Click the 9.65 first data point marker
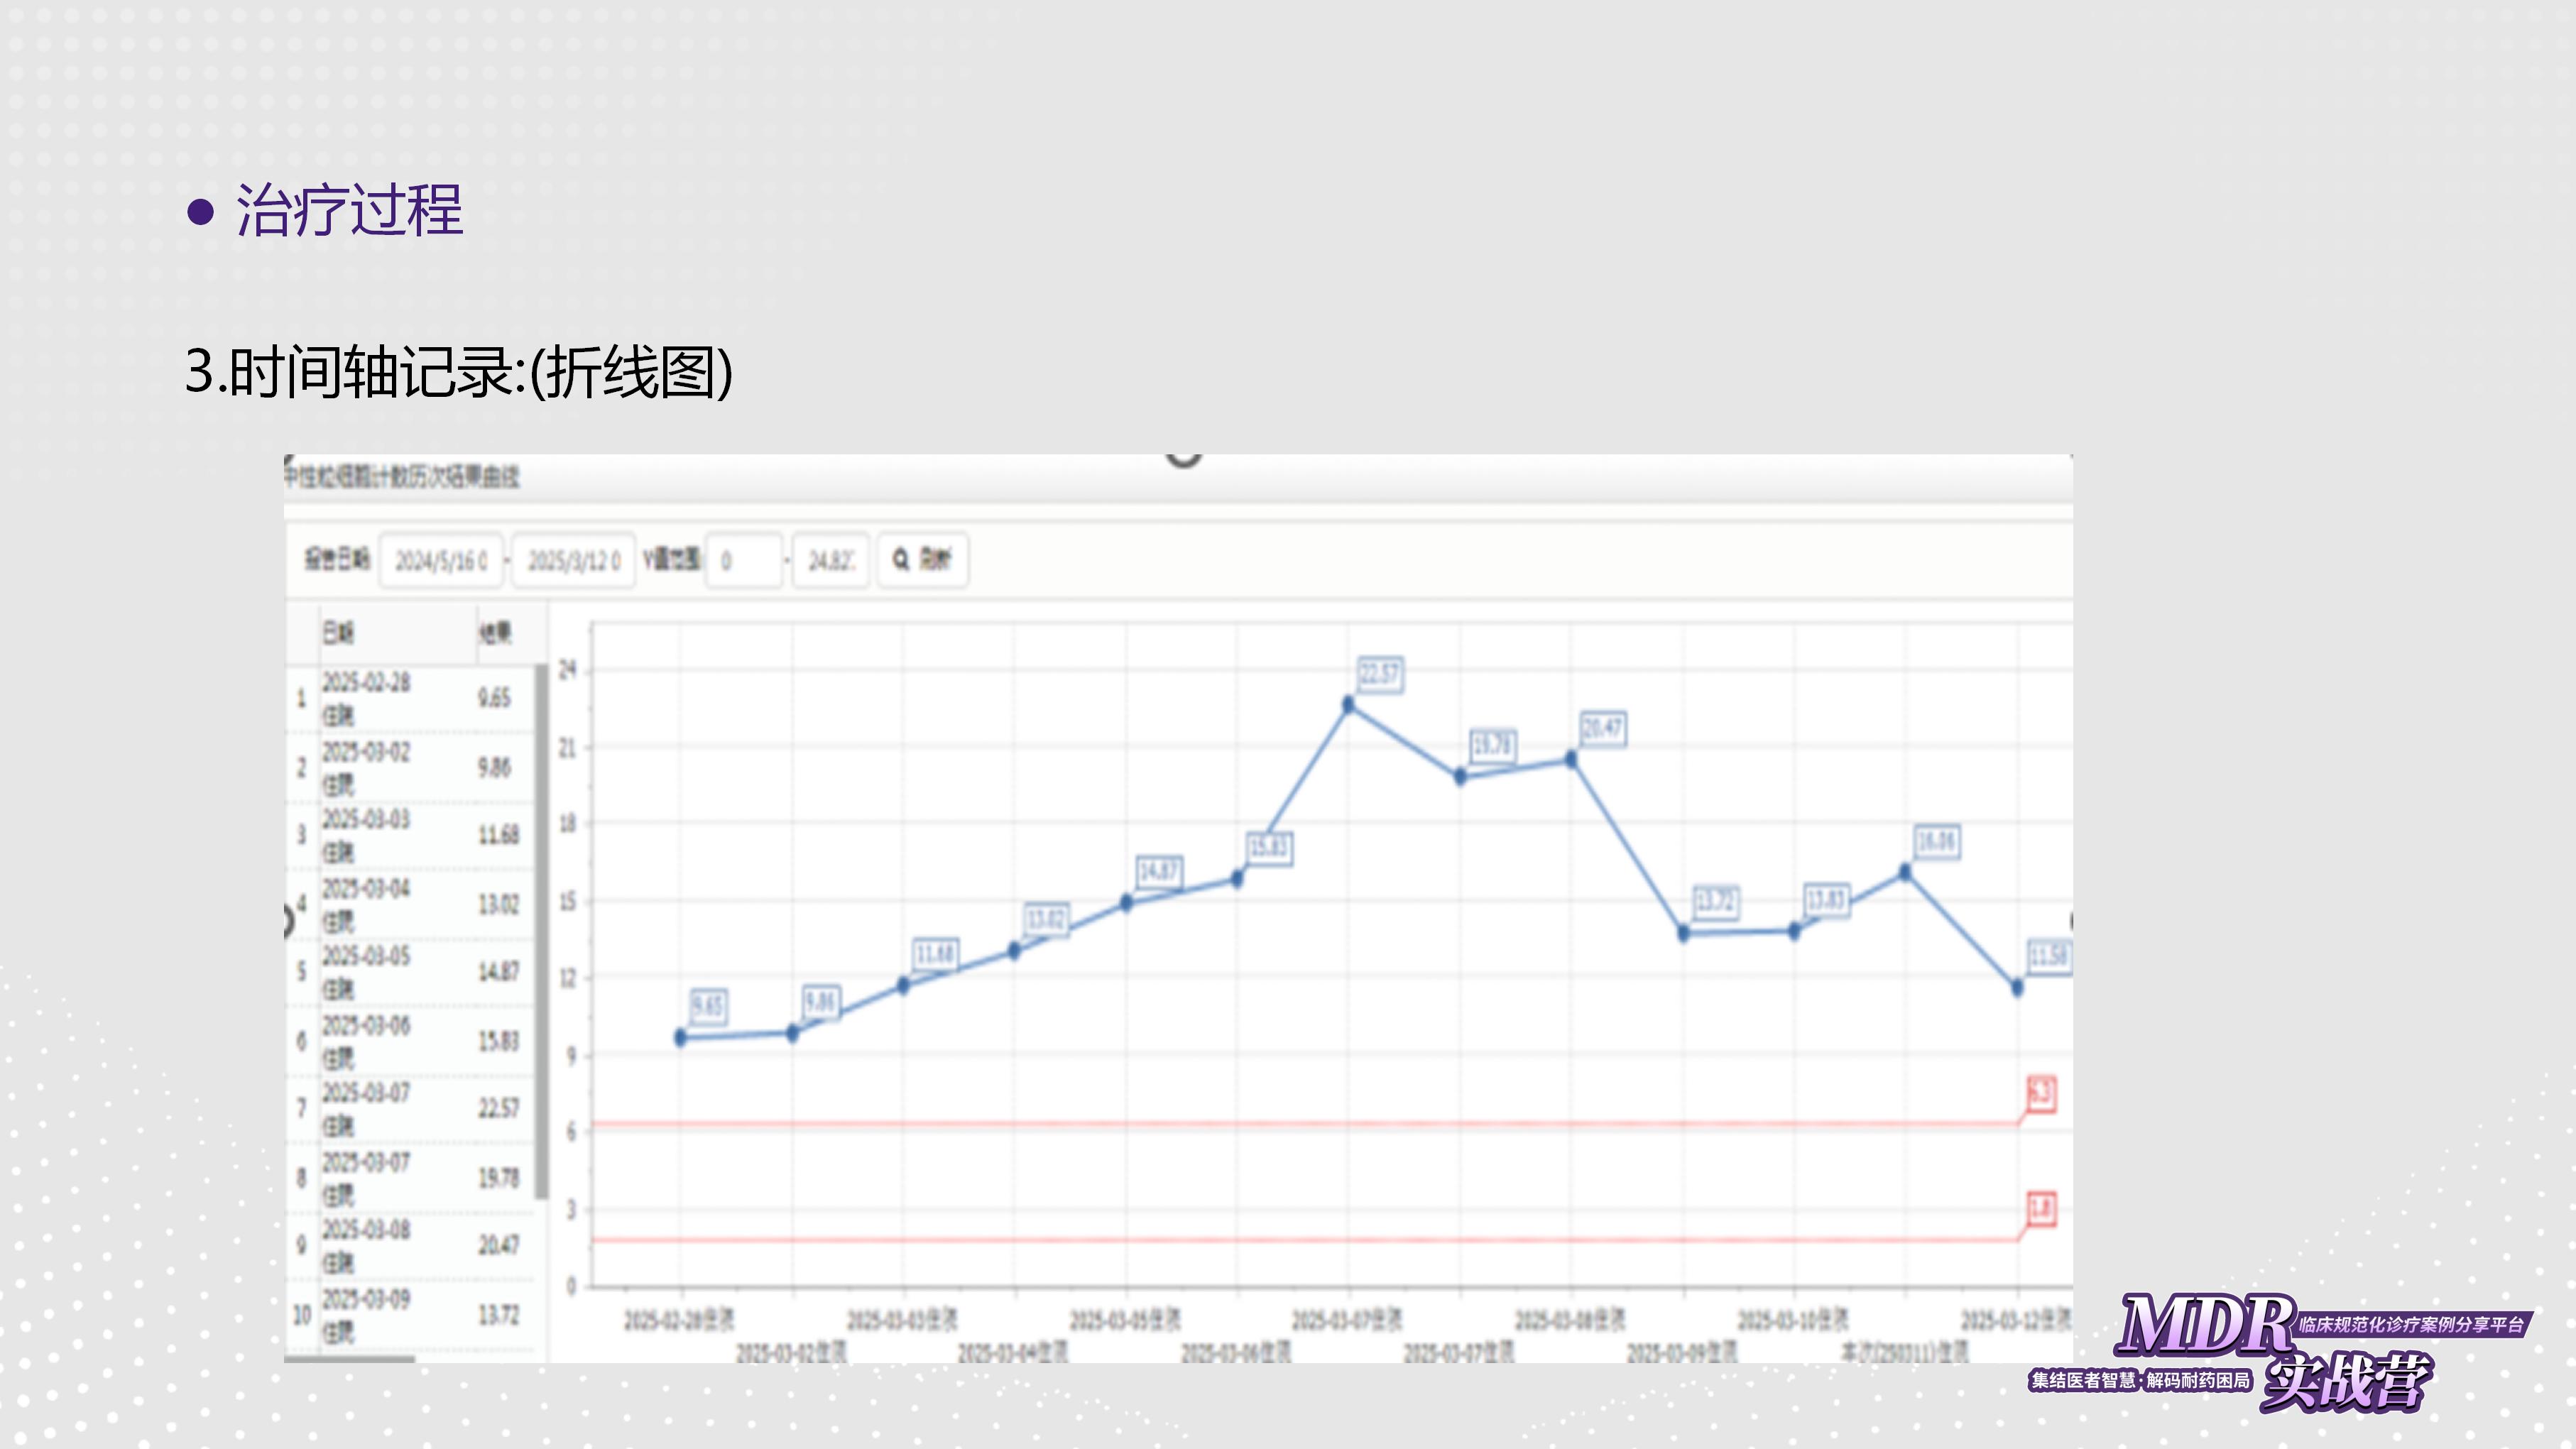Image resolution: width=2576 pixels, height=1449 pixels. pos(681,1037)
